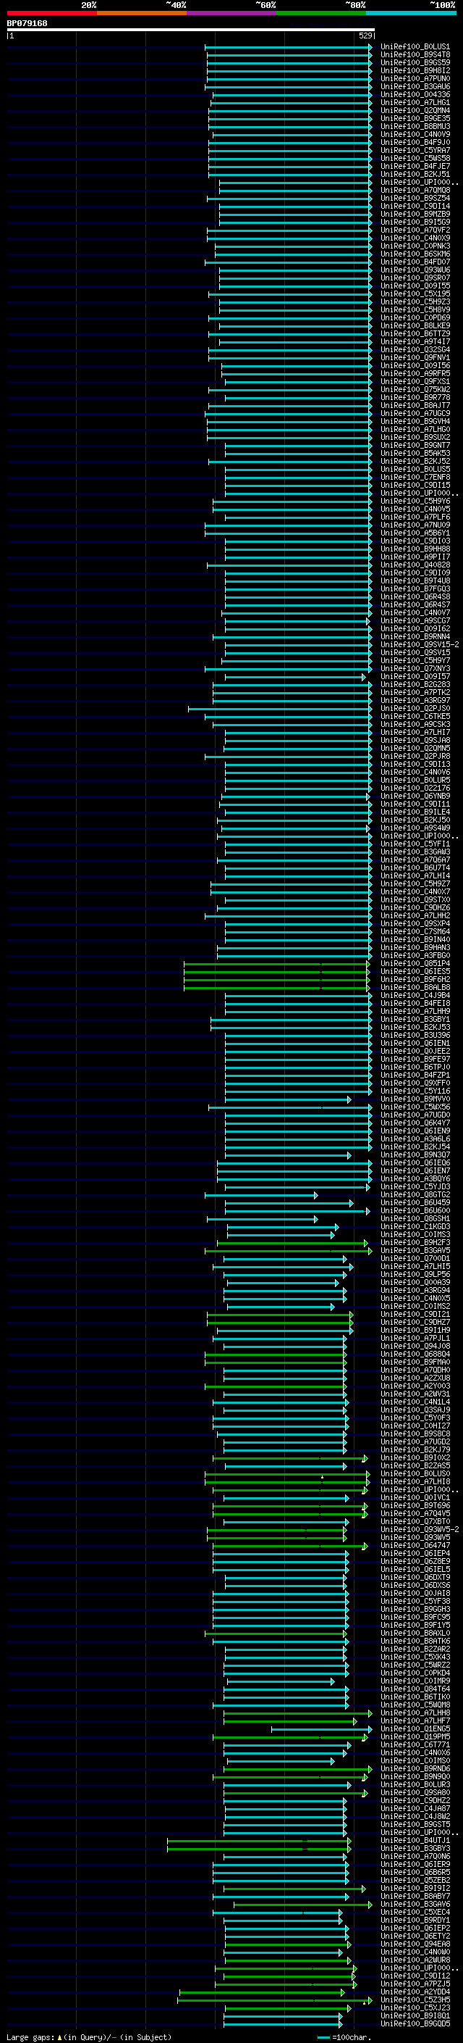Select label UniRef100_Q0JEE2
The image size is (463, 2043).
pos(415,1051)
